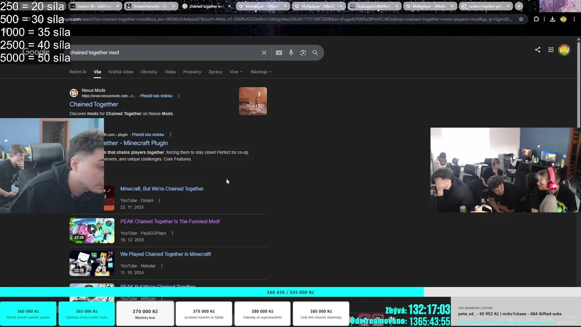Click the Nexus Mods result thumbnail image

tap(253, 101)
